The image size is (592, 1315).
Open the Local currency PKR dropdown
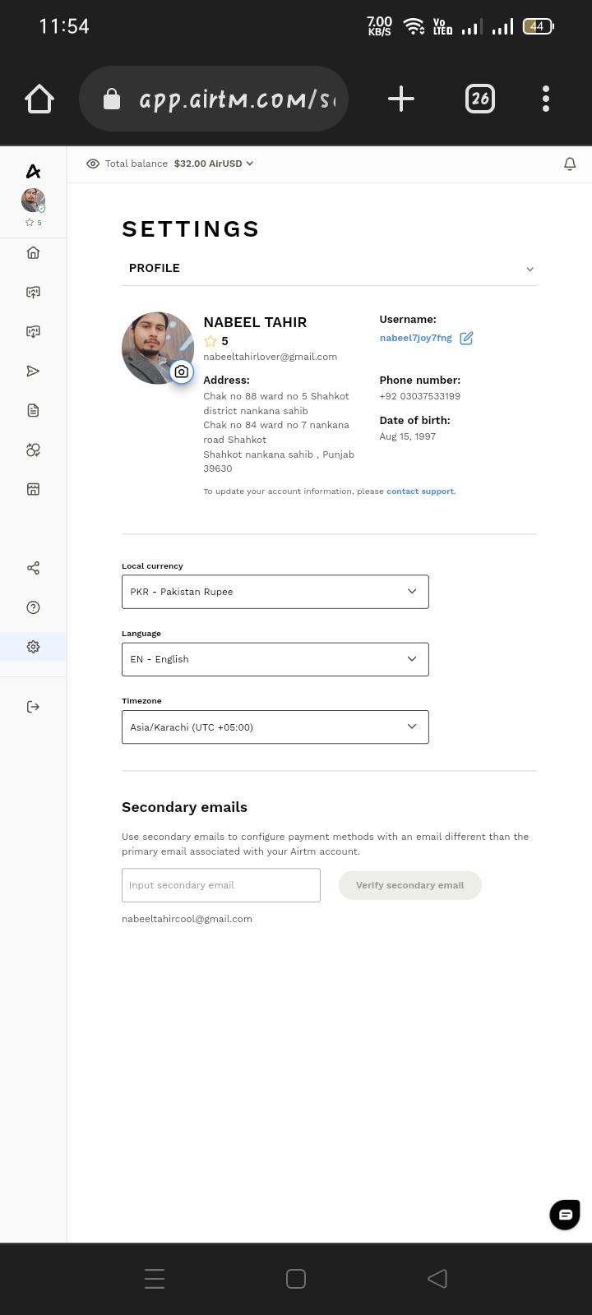pyautogui.click(x=275, y=592)
